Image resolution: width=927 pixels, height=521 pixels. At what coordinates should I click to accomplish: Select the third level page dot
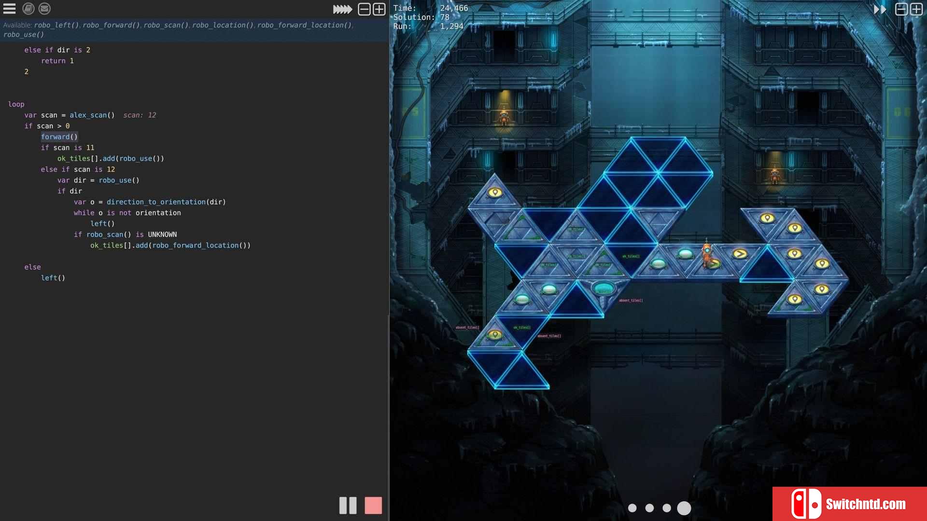tap(667, 508)
